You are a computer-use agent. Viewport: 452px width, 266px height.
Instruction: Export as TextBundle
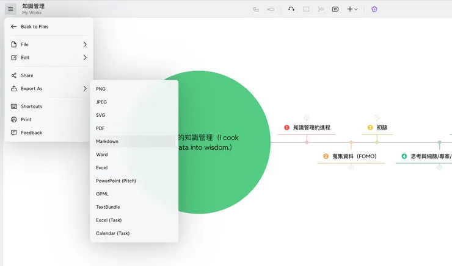[x=134, y=207]
